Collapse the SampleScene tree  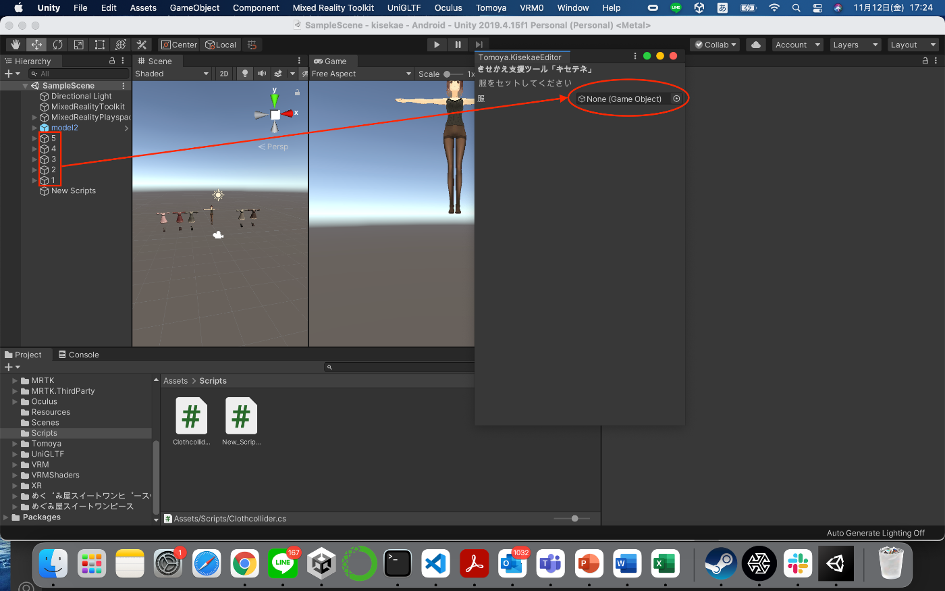(26, 86)
